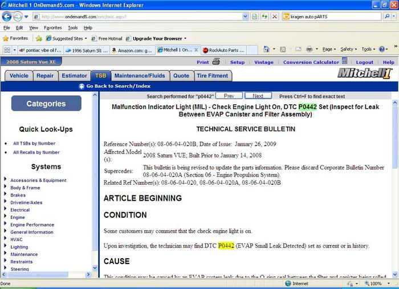Select the Maintenance/Fluids tab
The height and width of the screenshot is (289, 399).
(140, 76)
